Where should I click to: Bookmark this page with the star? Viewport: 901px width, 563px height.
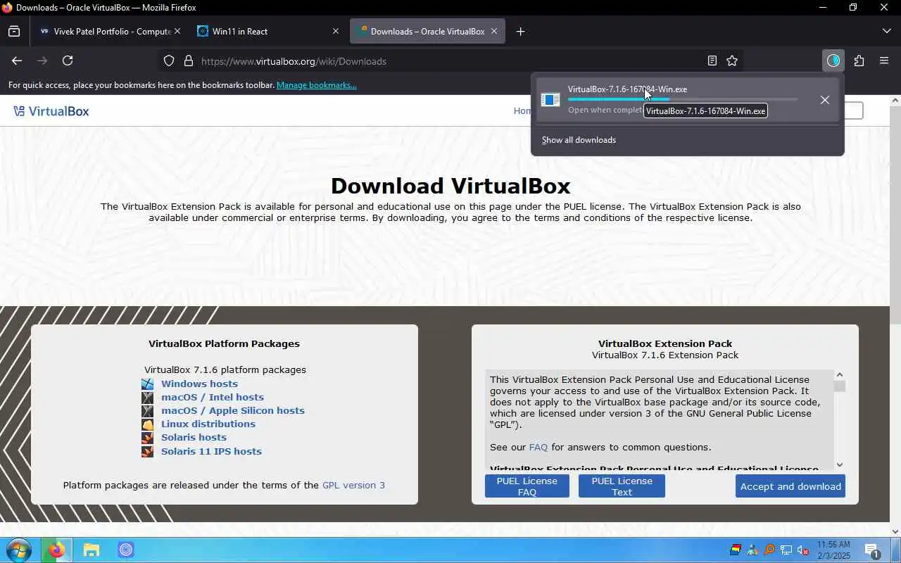(732, 61)
